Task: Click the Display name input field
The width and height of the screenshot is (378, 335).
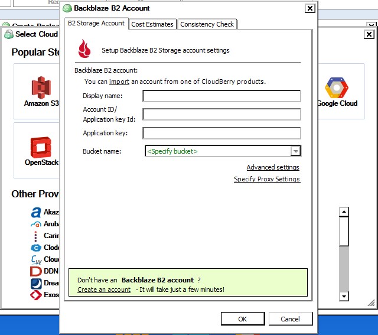Action: 221,96
